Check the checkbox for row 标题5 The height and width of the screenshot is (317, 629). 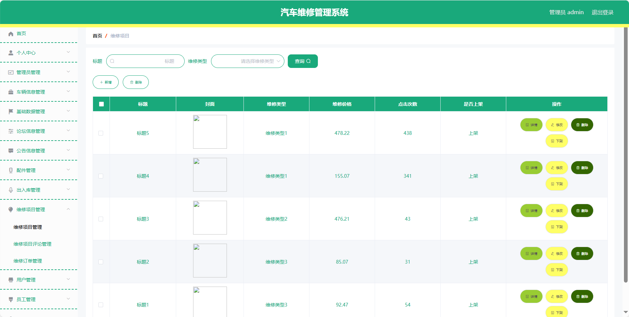[x=101, y=133]
